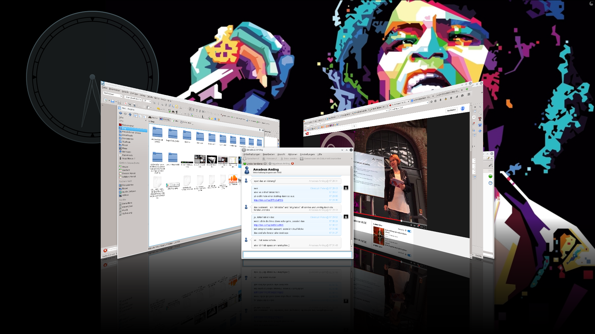Close the search bar in LibreOffice Writer
Image resolution: width=595 pixels, height=334 pixels.
point(105,250)
